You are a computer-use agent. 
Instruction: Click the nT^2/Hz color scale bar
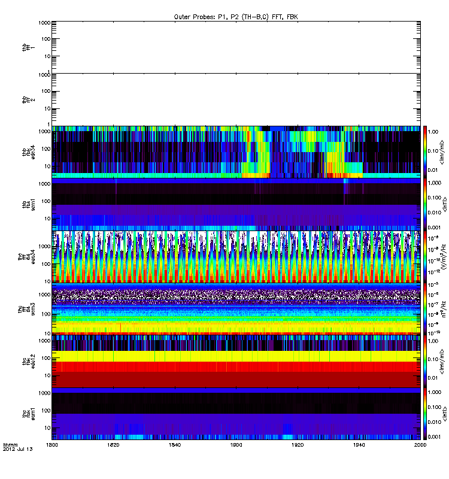click(425, 308)
